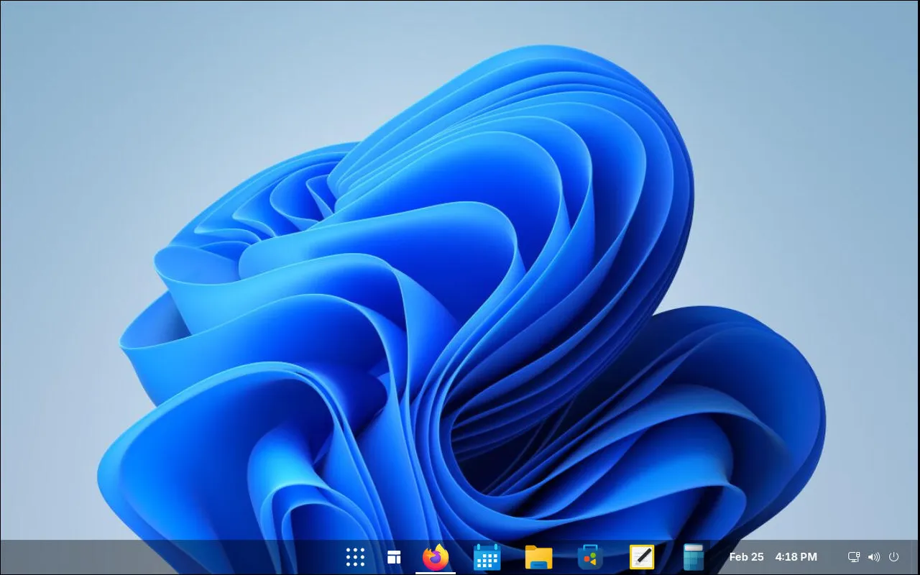Click taskbar gap between calculator and date
The width and height of the screenshot is (920, 575).
pyautogui.click(x=716, y=557)
